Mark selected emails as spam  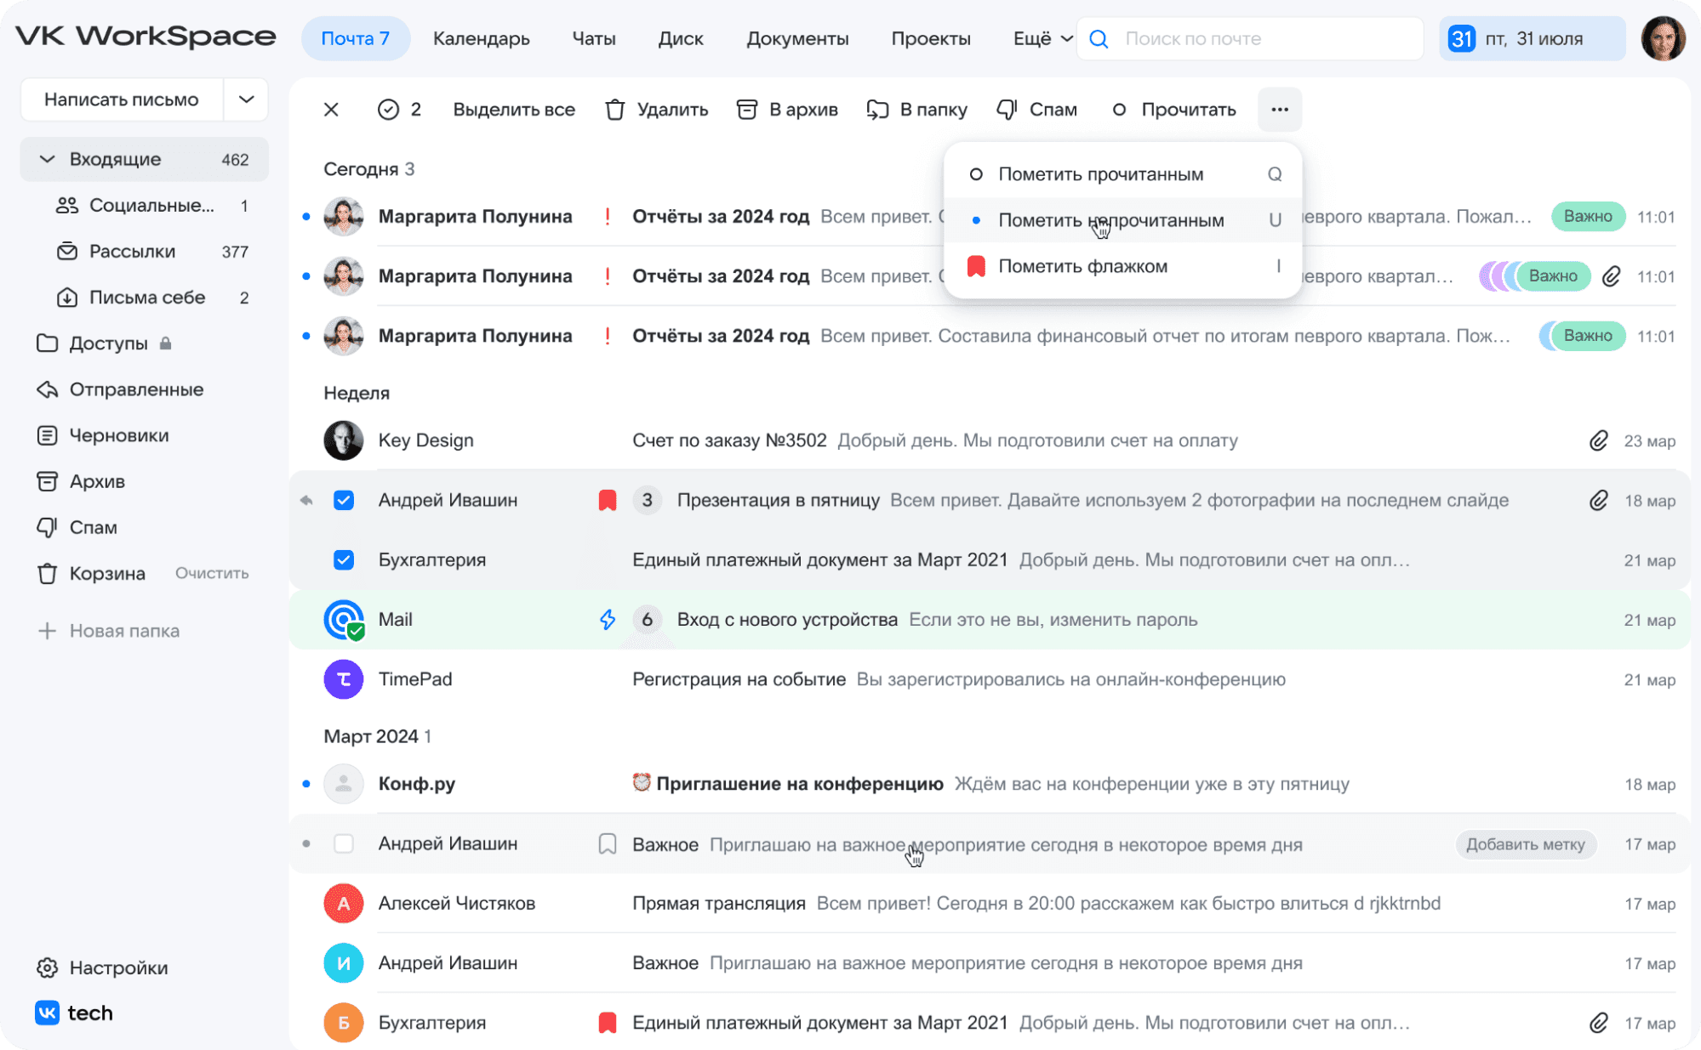pos(1036,110)
